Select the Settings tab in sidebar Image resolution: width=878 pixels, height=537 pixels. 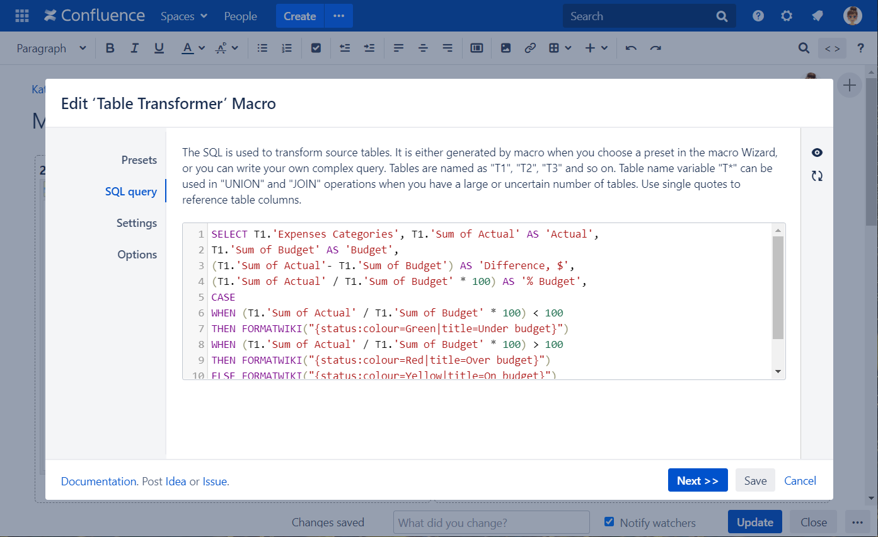(136, 223)
